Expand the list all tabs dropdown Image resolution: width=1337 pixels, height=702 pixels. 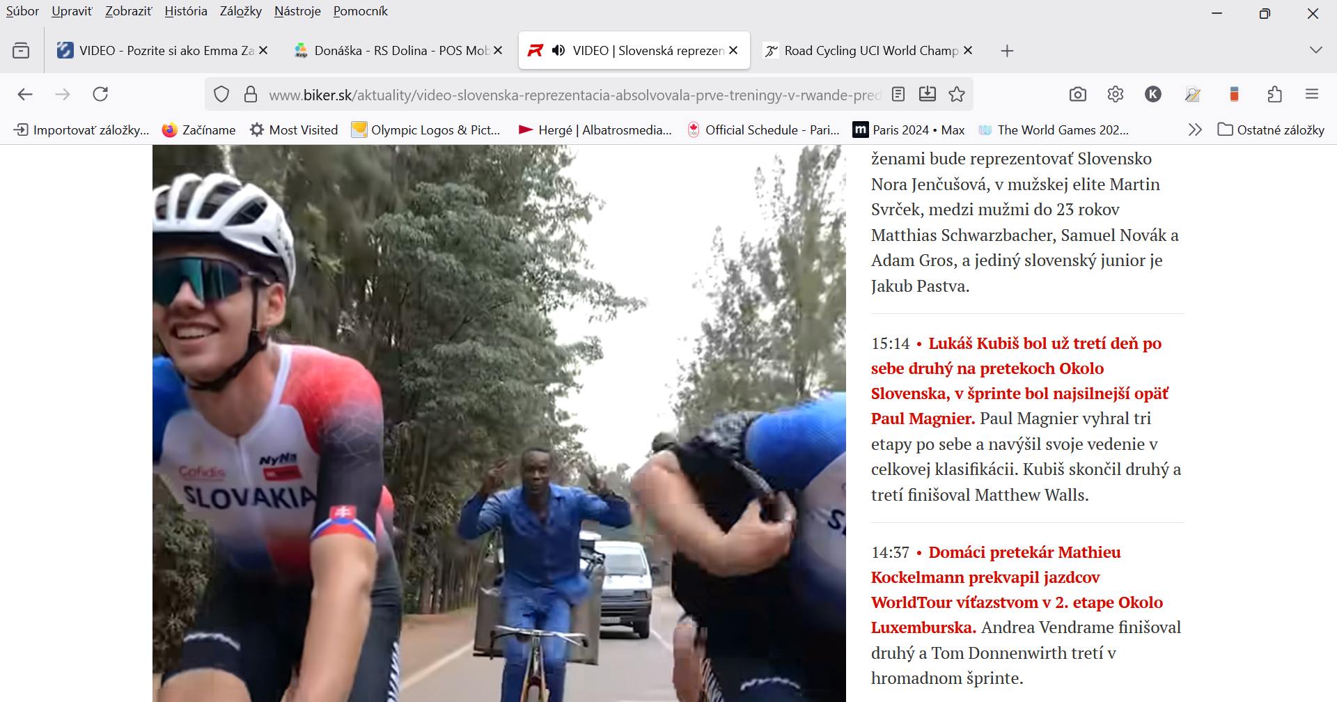[1315, 50]
